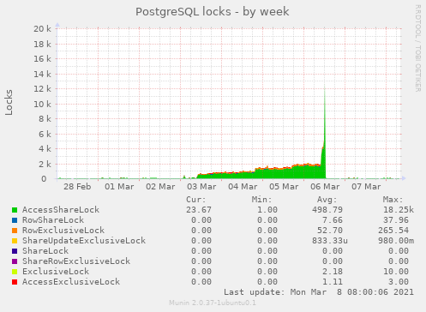The width and height of the screenshot is (426, 312).
Task: Click the Cur: column header
Action: pos(196,200)
